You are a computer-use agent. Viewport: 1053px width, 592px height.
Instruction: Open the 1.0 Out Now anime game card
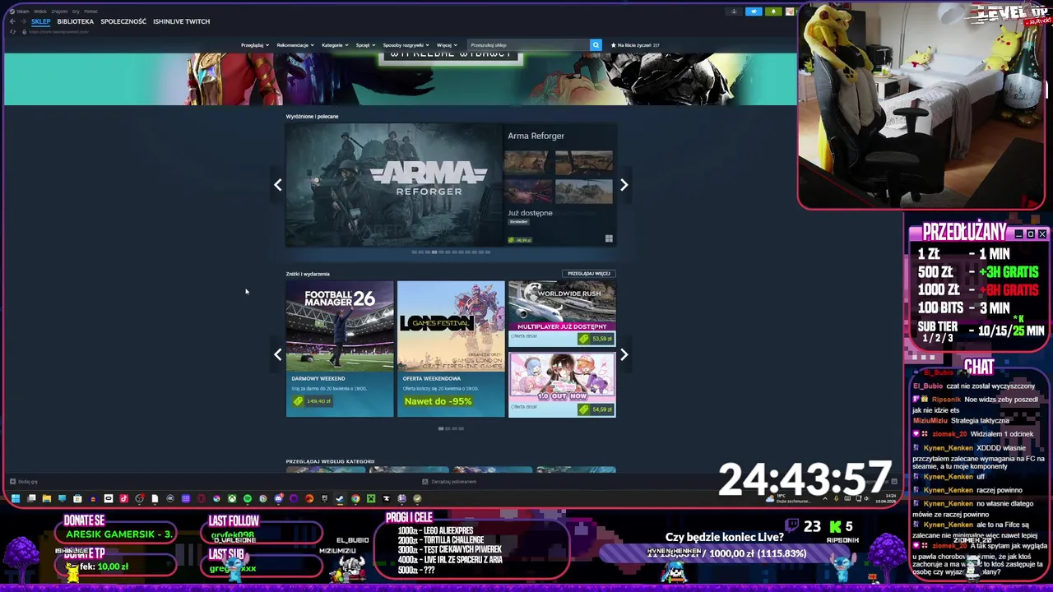tap(562, 384)
